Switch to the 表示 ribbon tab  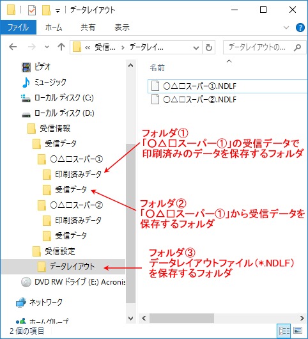[122, 28]
